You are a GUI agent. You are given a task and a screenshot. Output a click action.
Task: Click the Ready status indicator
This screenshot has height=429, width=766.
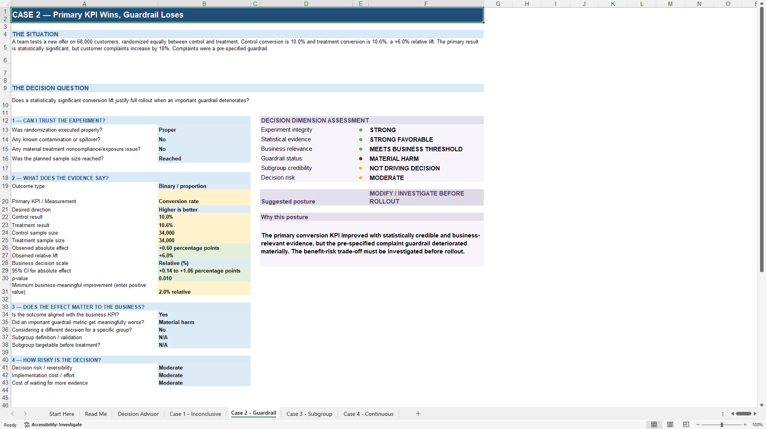click(x=10, y=425)
